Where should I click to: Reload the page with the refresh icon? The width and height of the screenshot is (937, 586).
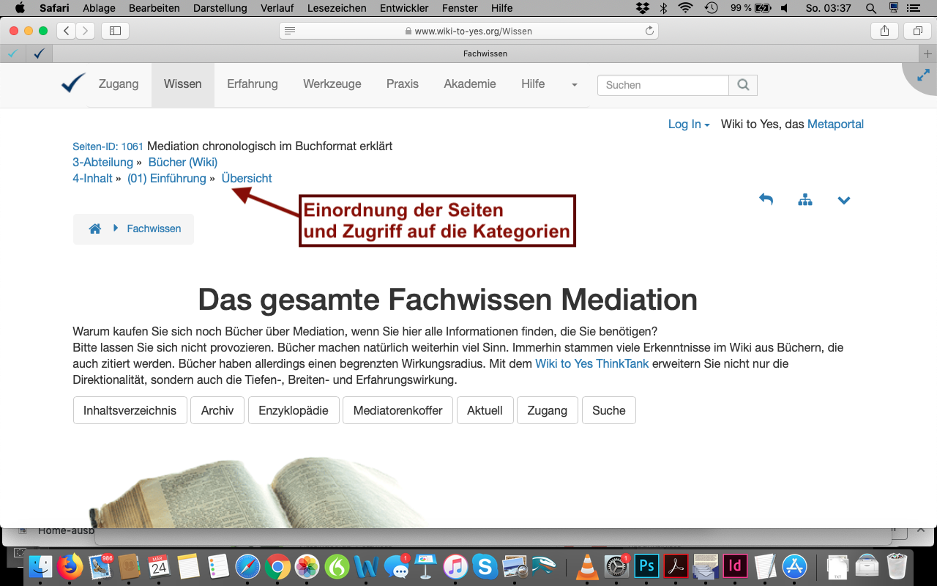pyautogui.click(x=649, y=31)
